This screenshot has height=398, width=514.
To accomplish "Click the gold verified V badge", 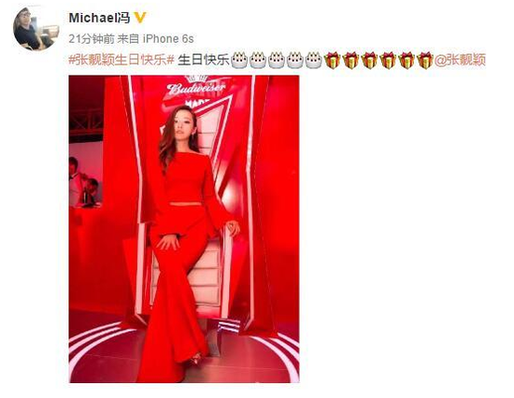I will tap(140, 18).
